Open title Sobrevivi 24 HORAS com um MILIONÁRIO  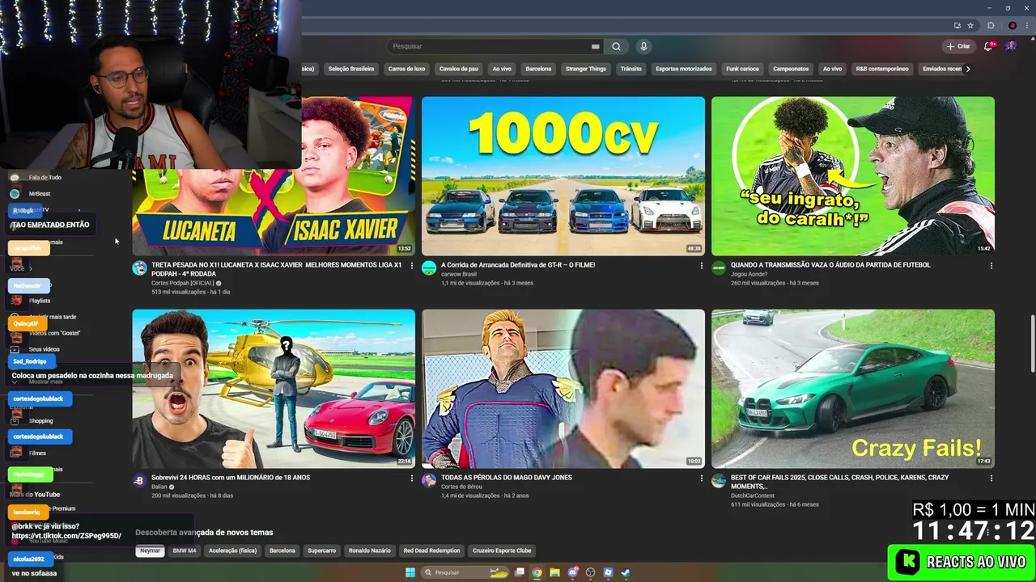(x=231, y=478)
